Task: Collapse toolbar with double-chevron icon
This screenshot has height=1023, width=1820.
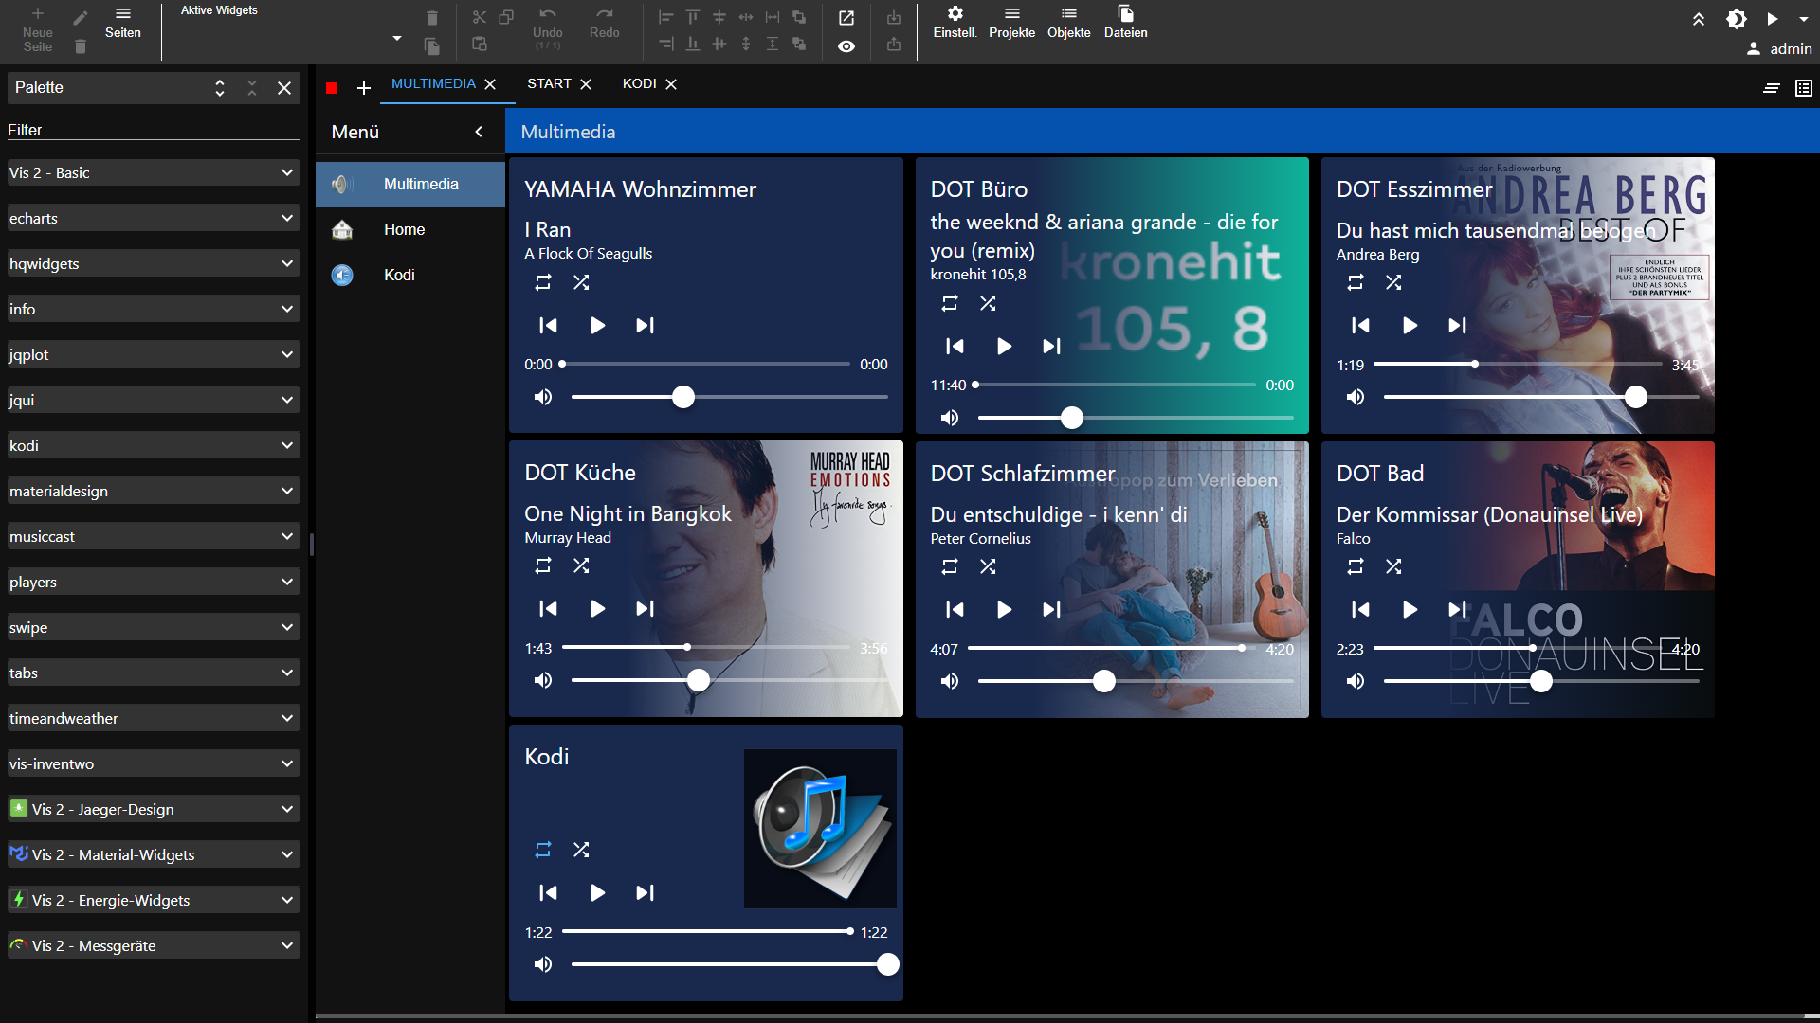Action: coord(1699,19)
